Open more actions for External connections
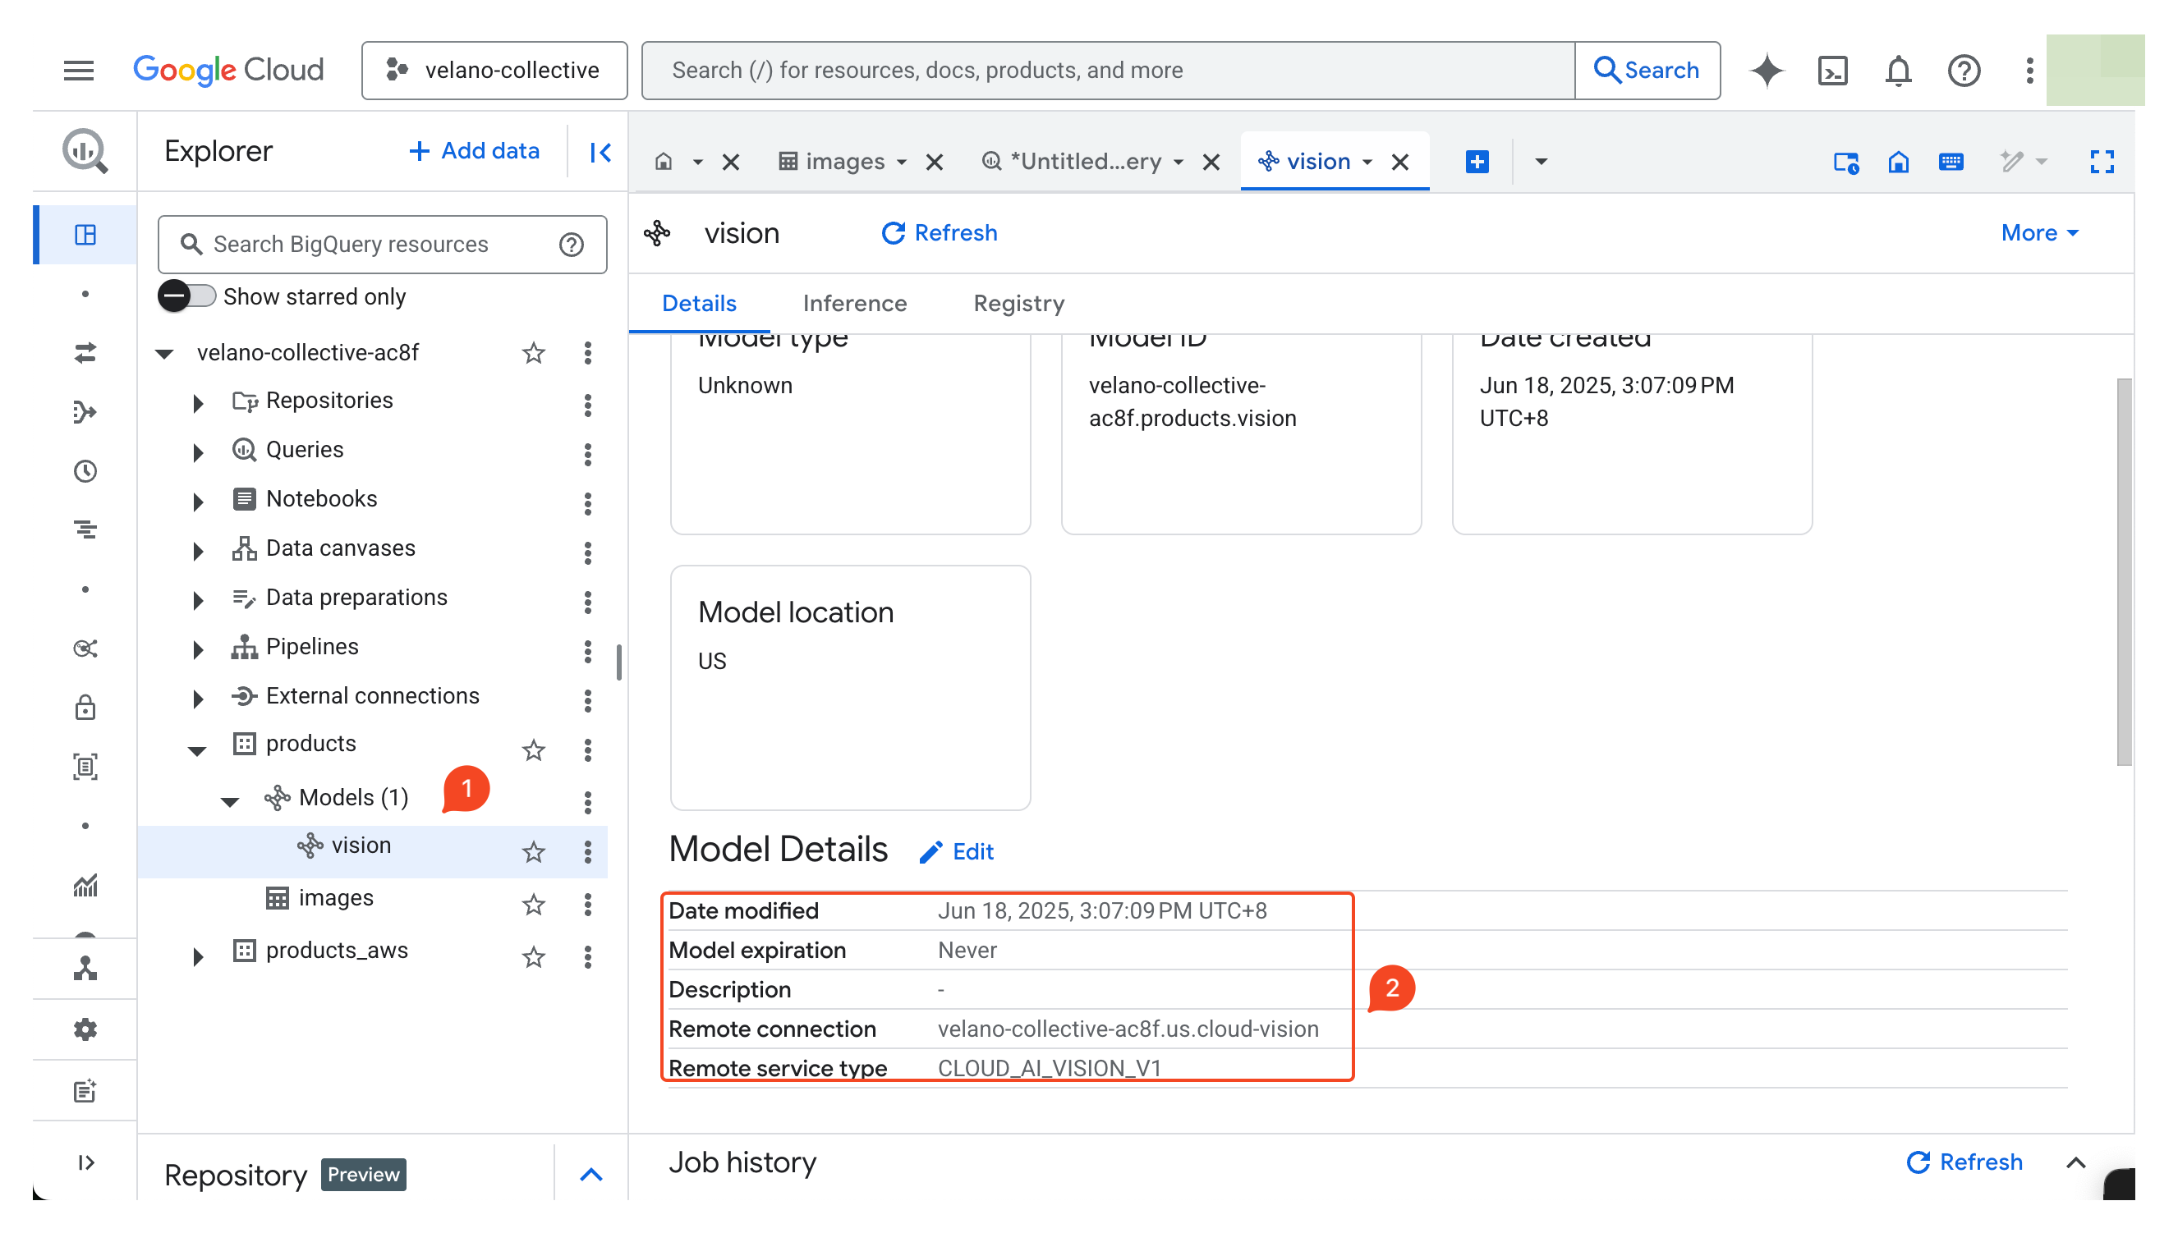 click(x=588, y=700)
